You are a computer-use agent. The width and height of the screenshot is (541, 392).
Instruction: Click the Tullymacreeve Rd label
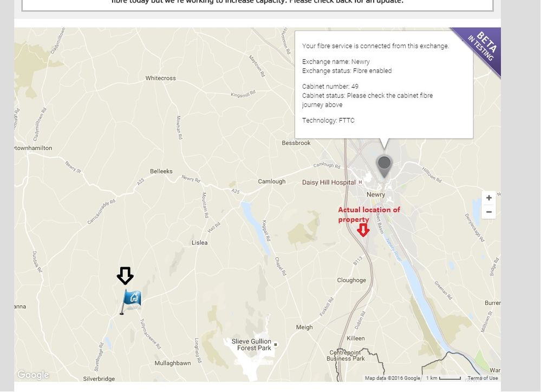click(150, 334)
